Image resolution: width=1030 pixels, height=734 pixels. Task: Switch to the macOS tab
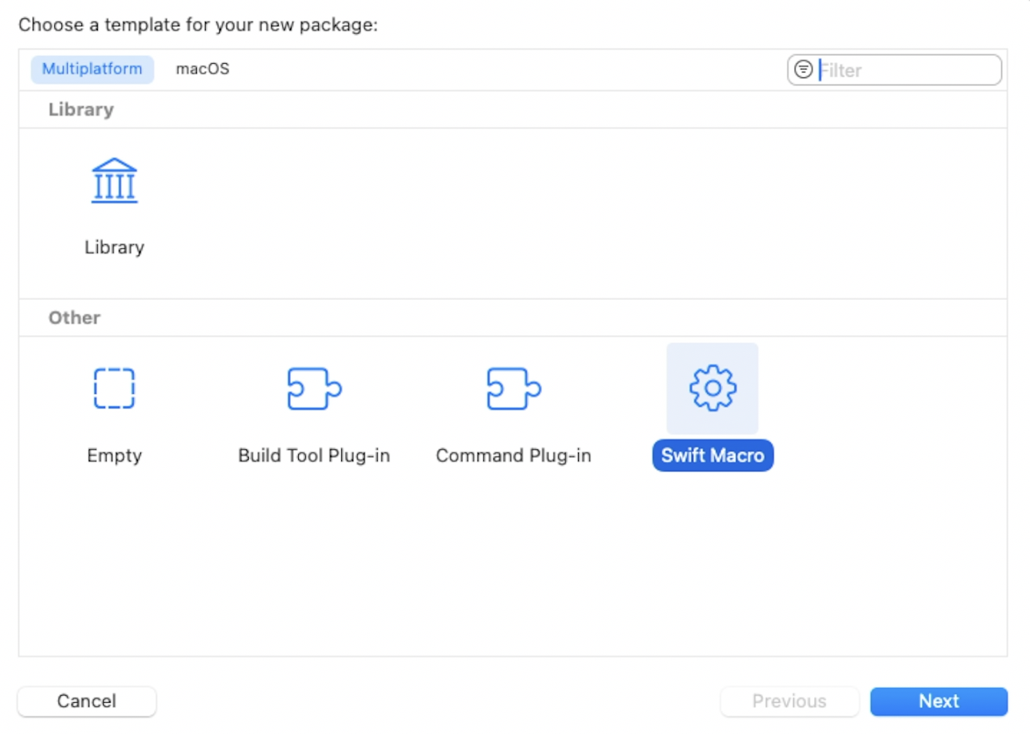point(202,69)
